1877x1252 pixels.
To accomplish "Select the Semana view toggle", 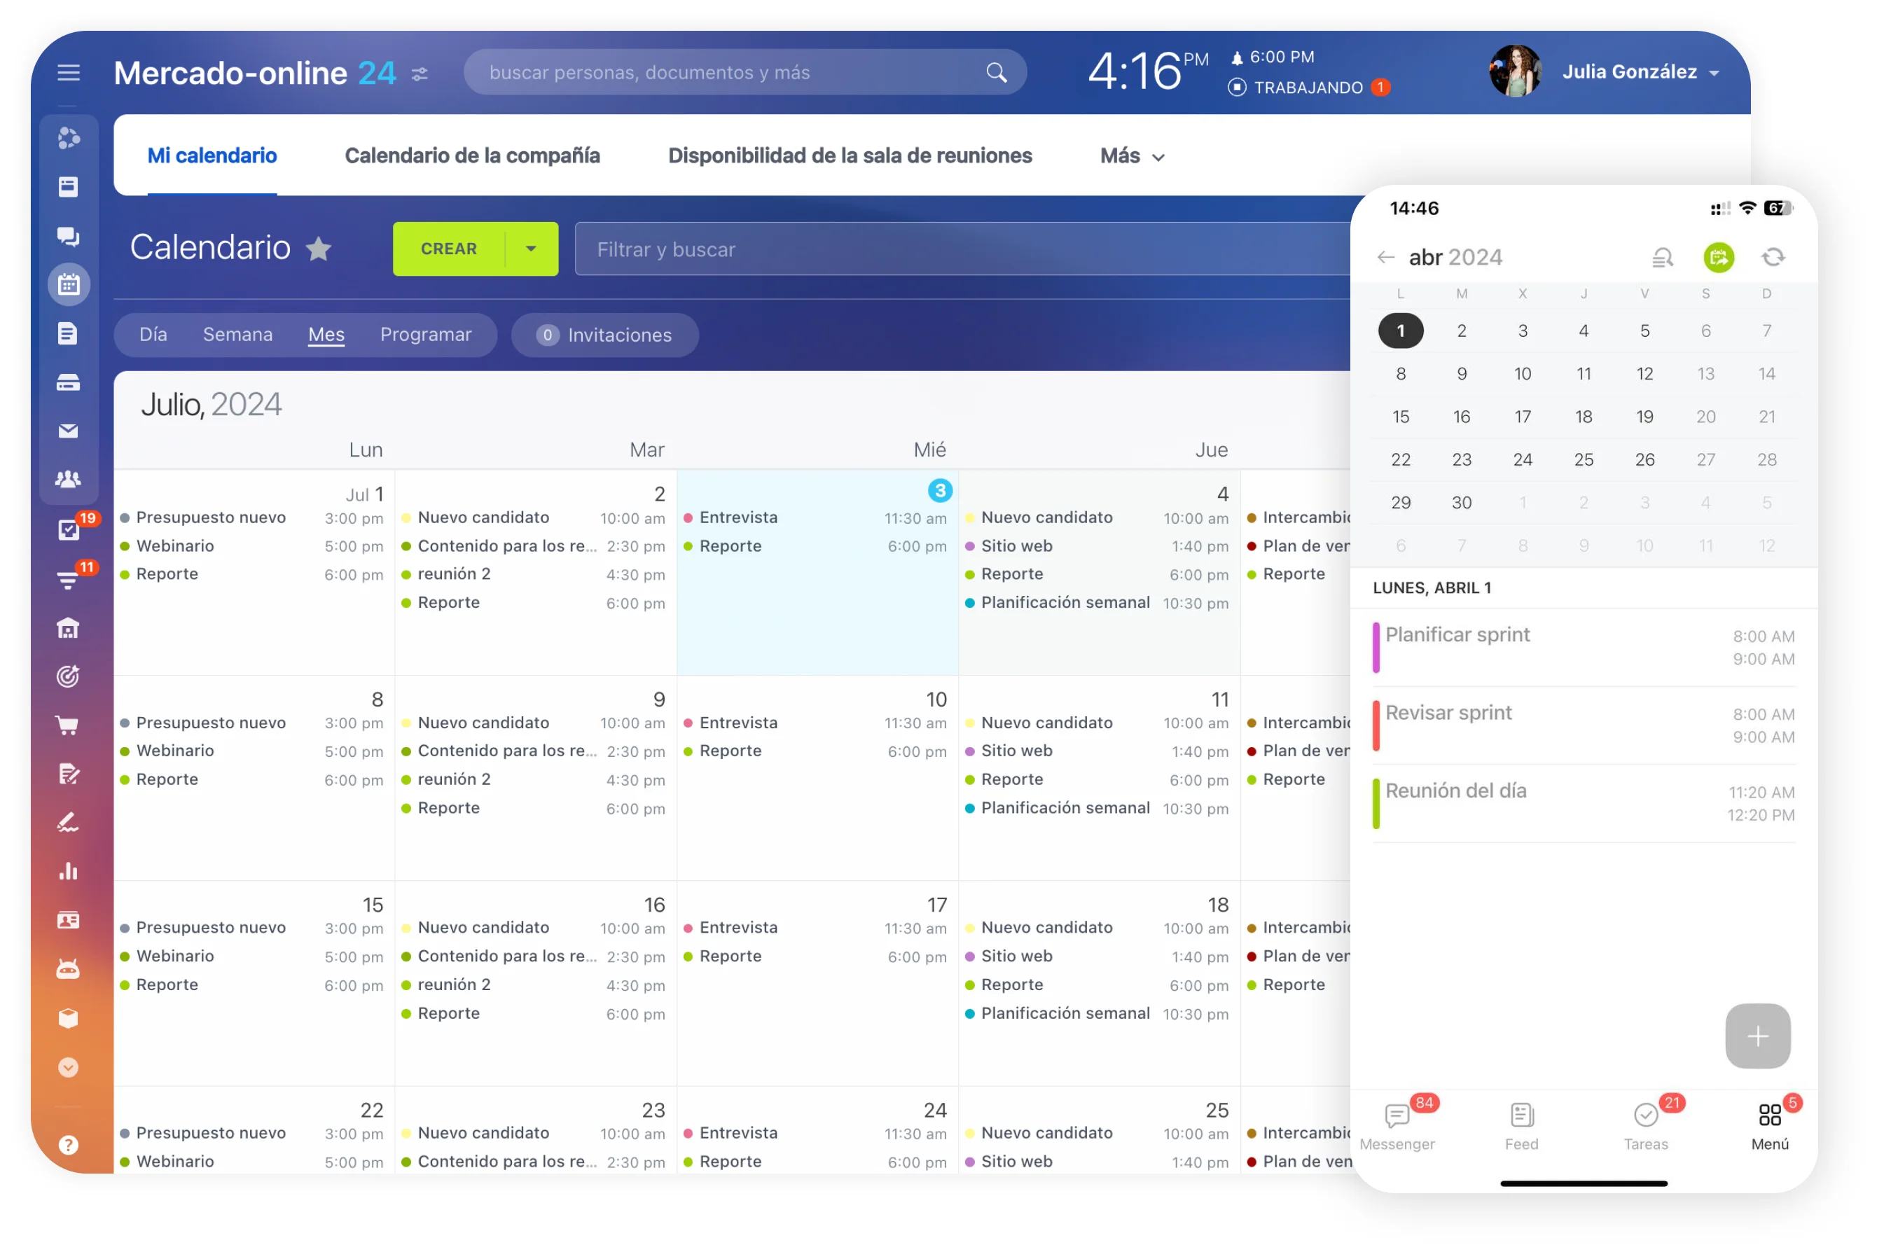I will (x=237, y=335).
